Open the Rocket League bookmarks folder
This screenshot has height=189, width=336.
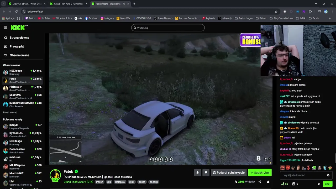pyautogui.click(x=244, y=18)
